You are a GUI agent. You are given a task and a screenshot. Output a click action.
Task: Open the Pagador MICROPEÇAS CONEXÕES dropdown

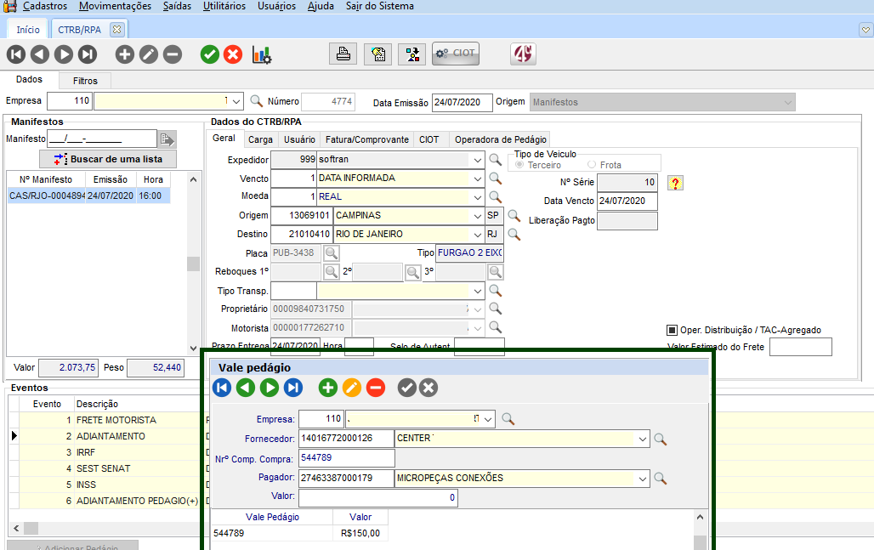coord(642,478)
